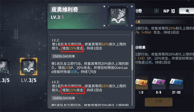Image resolution: width=194 pixels, height=112 pixels.
Task: Click the blue 过热 text in right panel
Action: tap(148, 62)
